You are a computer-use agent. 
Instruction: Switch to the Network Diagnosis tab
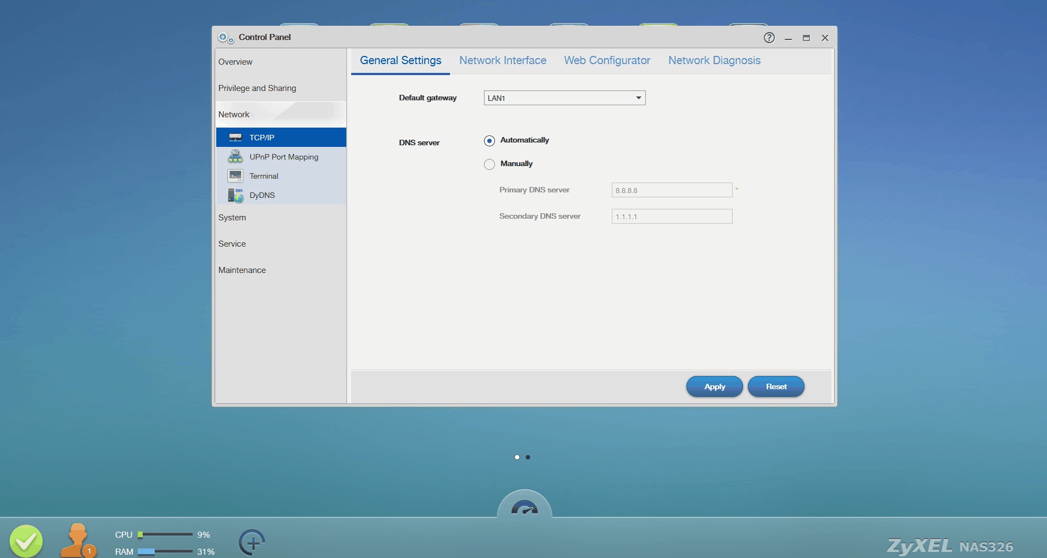(714, 60)
